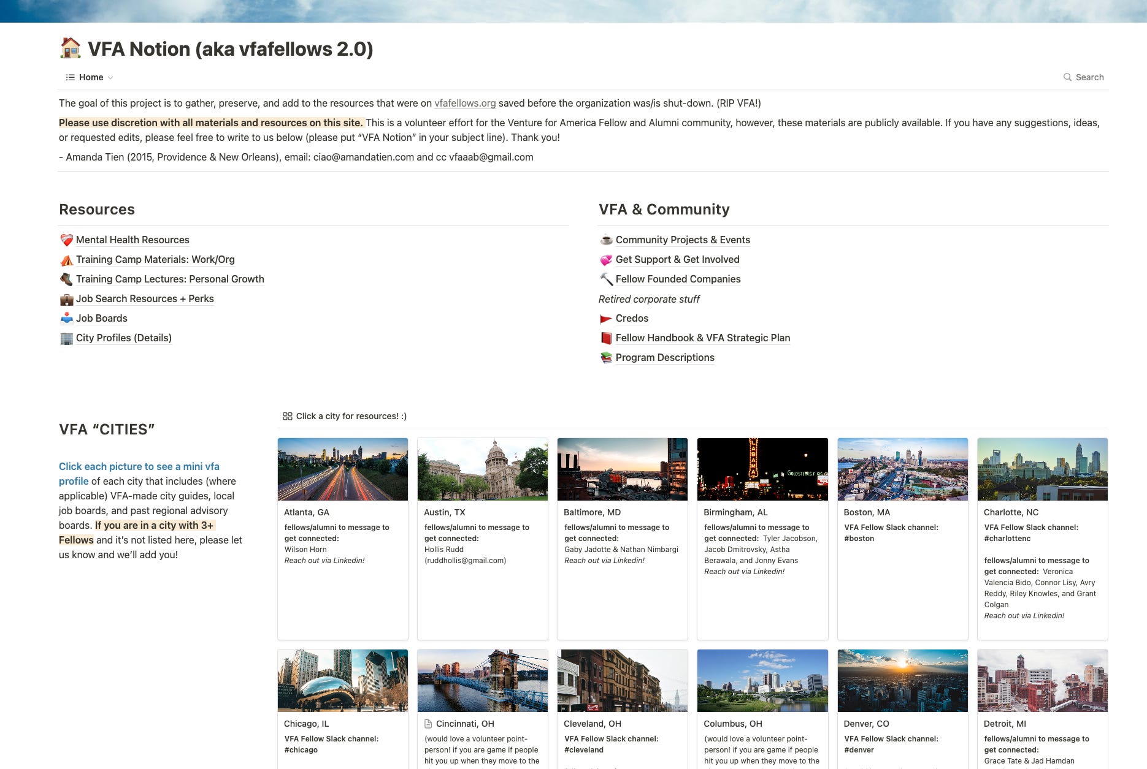Open City Profiles (Details) page
The image size is (1147, 769).
coord(124,338)
